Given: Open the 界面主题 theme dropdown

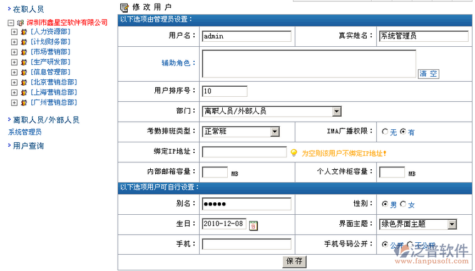Looking at the screenshot, I should pyautogui.click(x=452, y=224).
